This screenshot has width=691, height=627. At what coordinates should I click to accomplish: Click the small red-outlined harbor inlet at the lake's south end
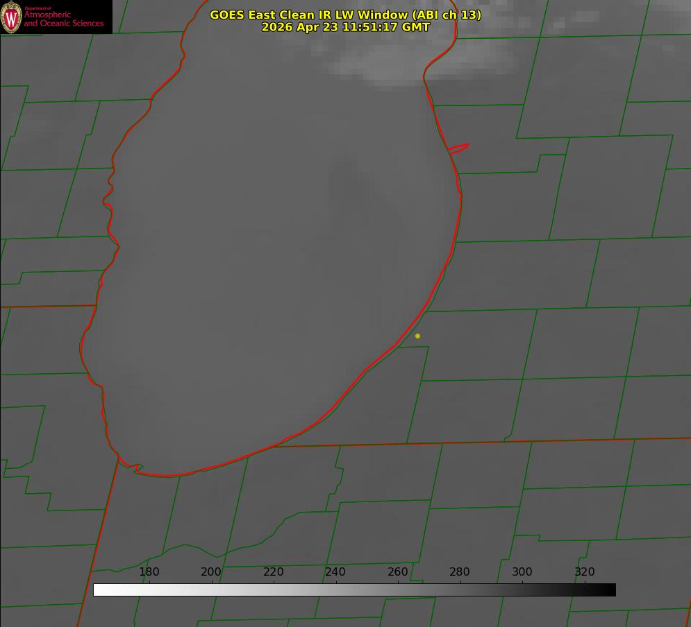click(138, 468)
